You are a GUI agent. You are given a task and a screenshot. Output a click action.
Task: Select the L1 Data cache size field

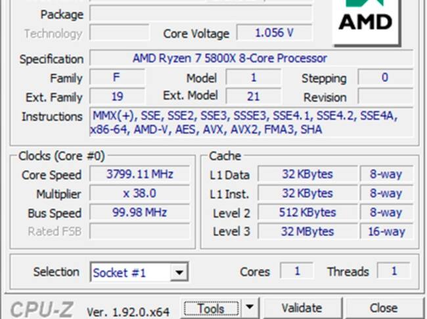[x=307, y=175]
